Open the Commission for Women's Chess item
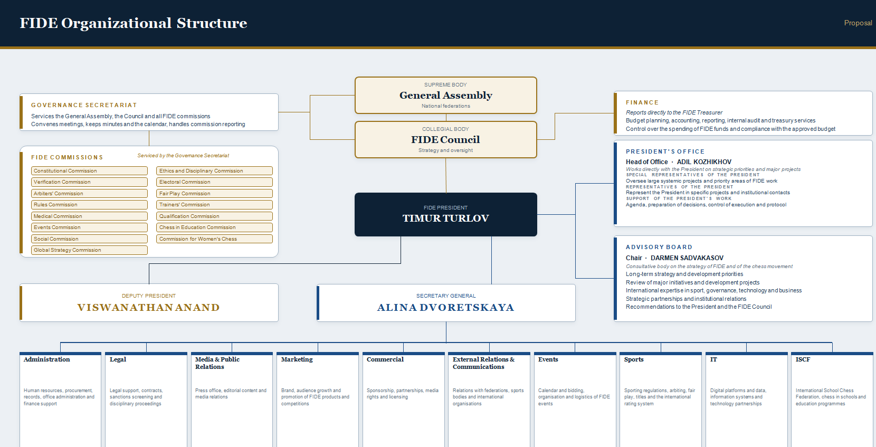Viewport: 876px width, 447px height. (x=214, y=239)
